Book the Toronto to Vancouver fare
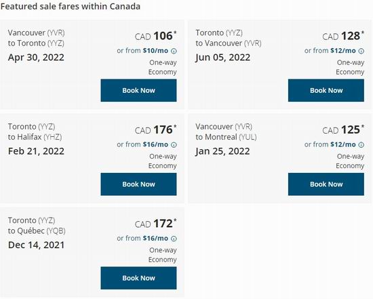Screen dimensions: 373x299 coord(326,90)
